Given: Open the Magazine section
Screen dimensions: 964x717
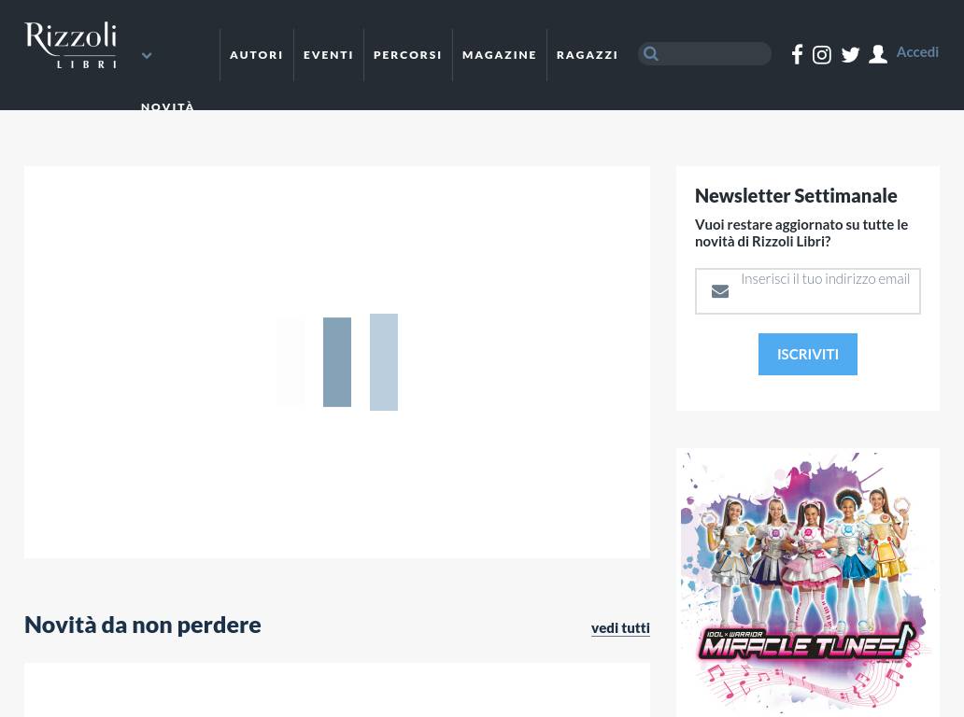Looking at the screenshot, I should pos(499,55).
